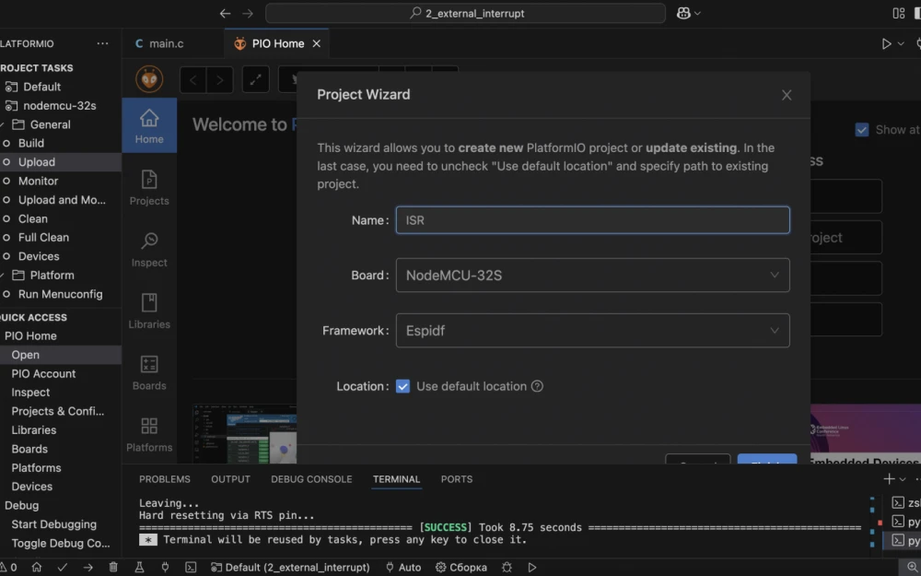Click the PlatformIO Upload arrow in status bar

[88, 567]
